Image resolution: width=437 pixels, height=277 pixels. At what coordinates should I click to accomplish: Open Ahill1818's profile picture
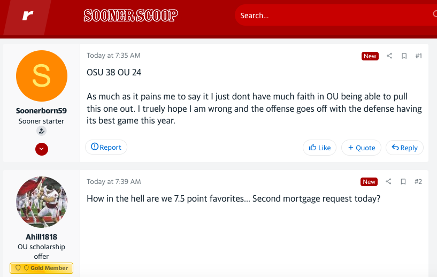click(42, 202)
